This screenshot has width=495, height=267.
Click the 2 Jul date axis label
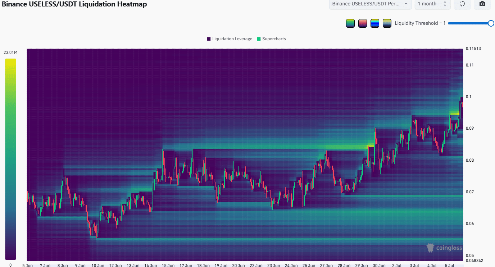tap(397, 266)
